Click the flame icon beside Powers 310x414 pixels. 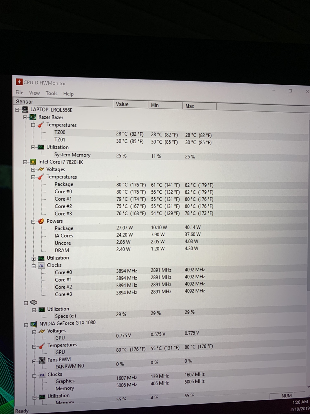(x=41, y=221)
